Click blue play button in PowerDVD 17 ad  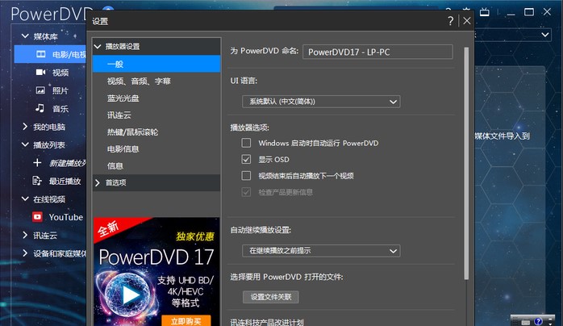(x=130, y=295)
